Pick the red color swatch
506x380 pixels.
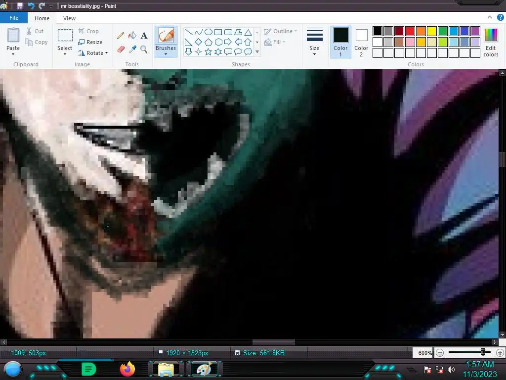(410, 31)
